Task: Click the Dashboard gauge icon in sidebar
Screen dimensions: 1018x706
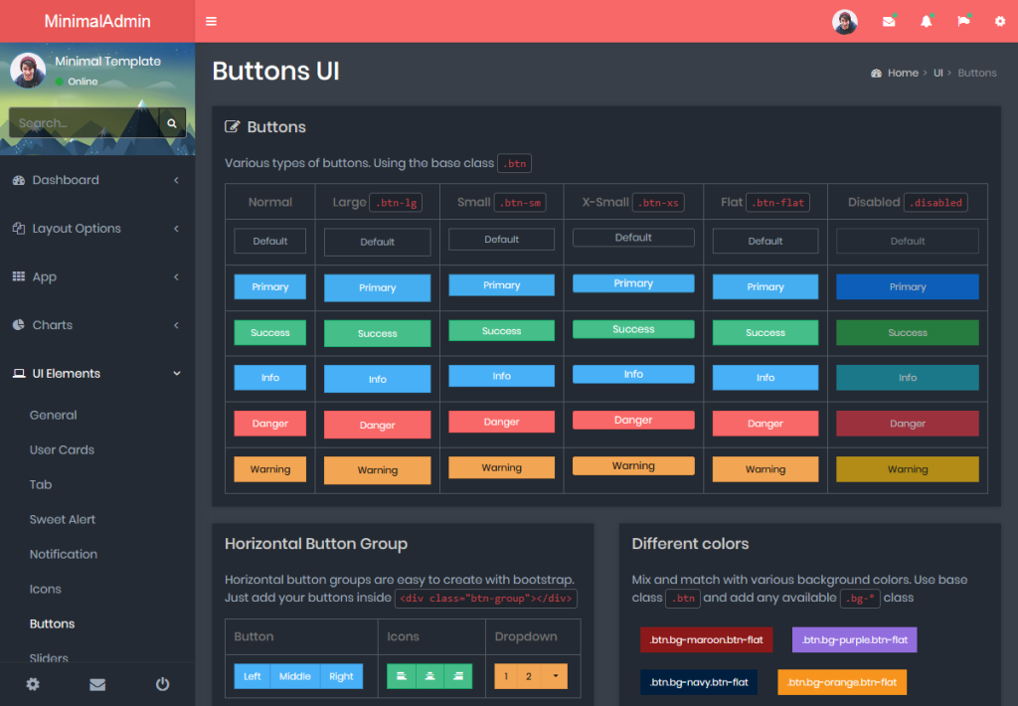Action: click(x=19, y=180)
